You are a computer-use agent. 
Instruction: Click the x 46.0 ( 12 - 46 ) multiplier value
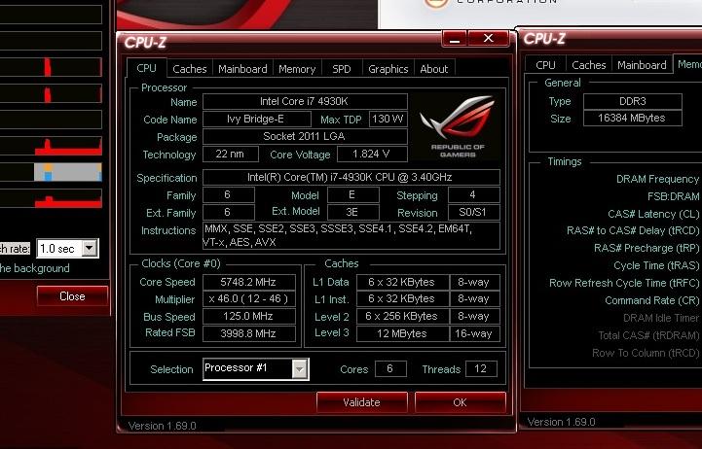[249, 299]
